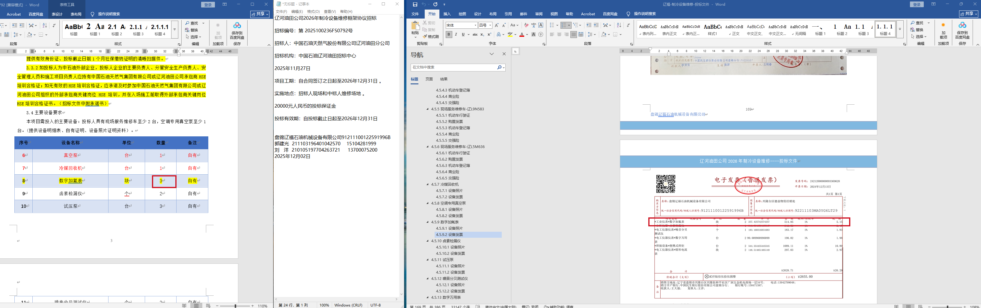Toggle Italic in right Word ribbon
981x308 pixels.
click(x=456, y=35)
